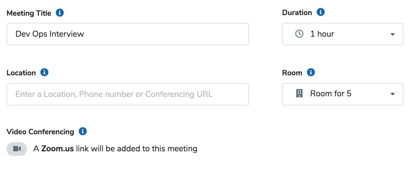Click the Location label text
This screenshot has width=410, height=169.
click(x=21, y=73)
